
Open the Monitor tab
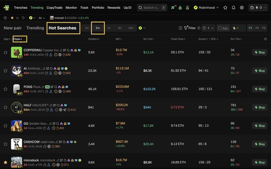click(71, 8)
